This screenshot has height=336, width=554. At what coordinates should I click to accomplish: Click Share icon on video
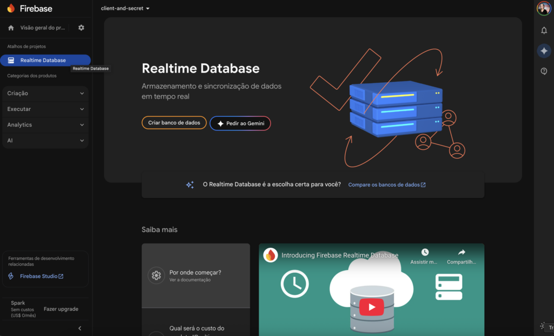[461, 253]
